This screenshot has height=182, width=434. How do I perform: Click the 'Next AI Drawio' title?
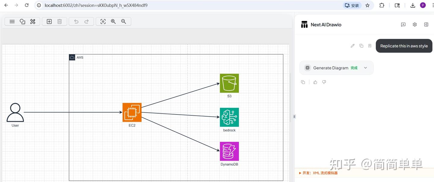tap(326, 25)
